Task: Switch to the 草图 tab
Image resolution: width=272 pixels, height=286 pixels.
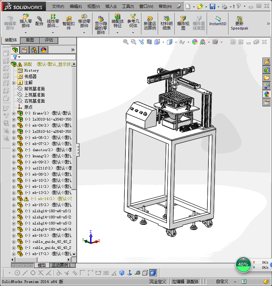Action: pos(30,40)
